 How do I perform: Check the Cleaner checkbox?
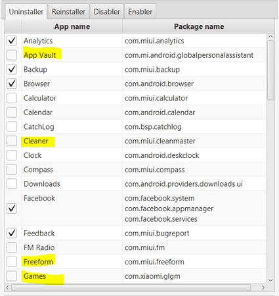click(12, 141)
